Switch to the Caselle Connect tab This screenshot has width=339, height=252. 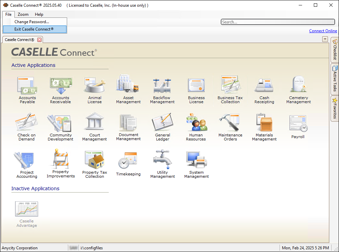[x=19, y=40]
